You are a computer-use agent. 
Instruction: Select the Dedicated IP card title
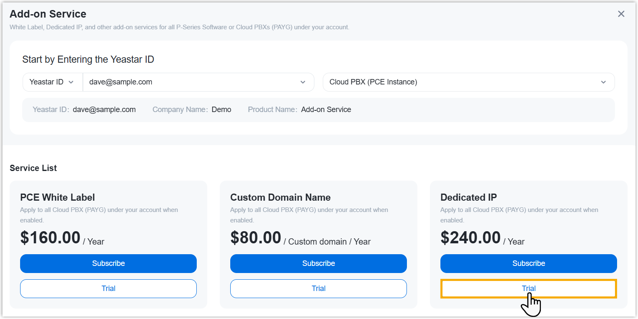[468, 197]
